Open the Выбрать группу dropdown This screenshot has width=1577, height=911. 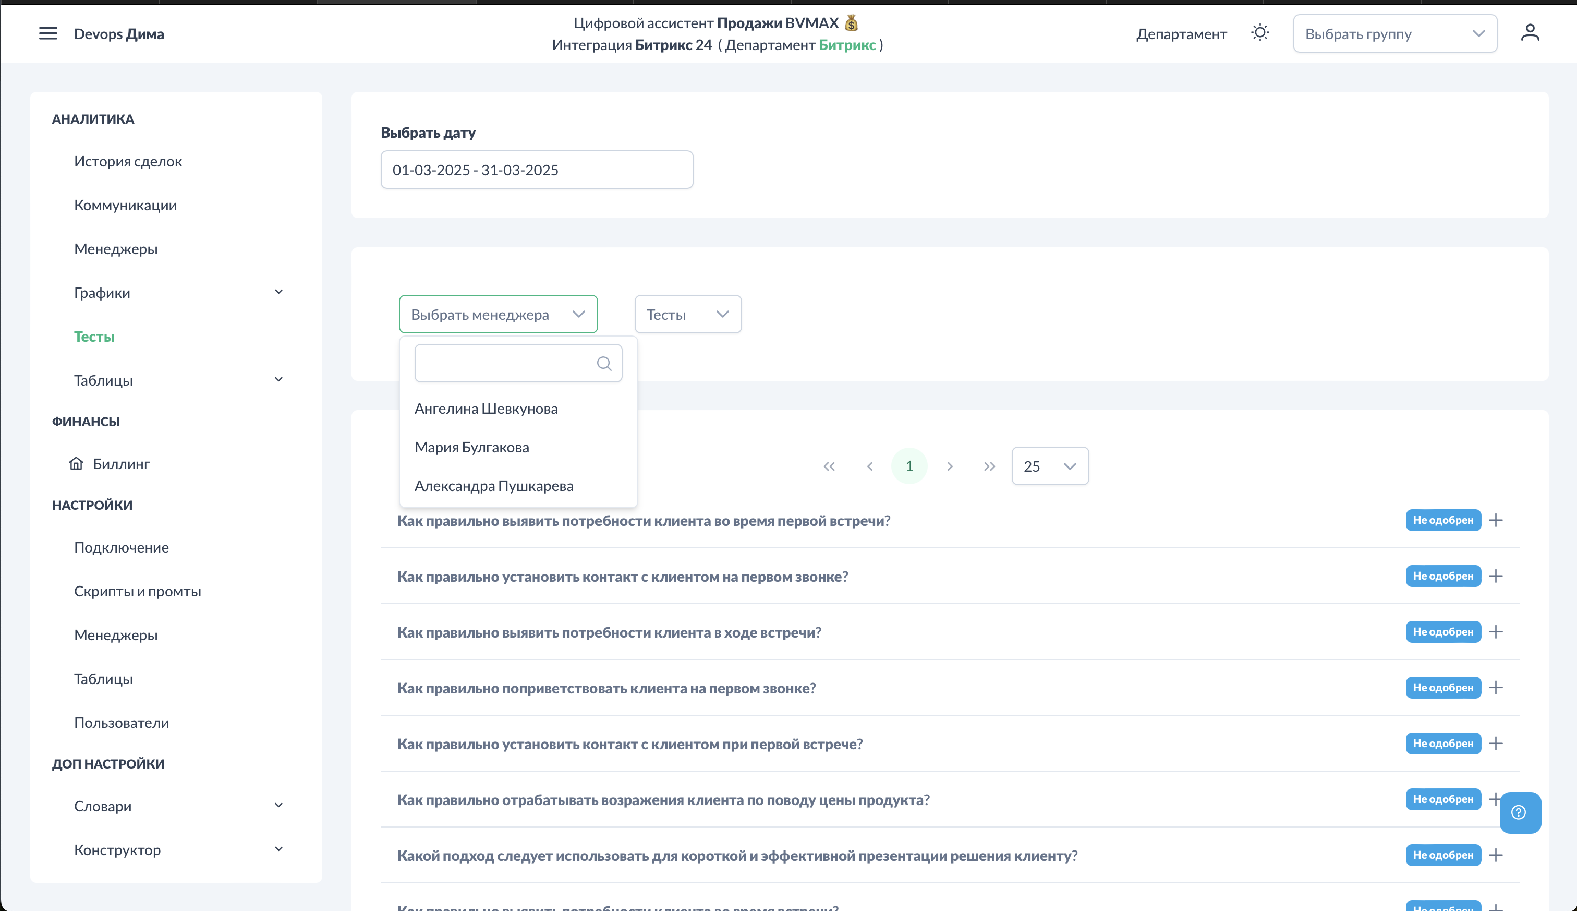pyautogui.click(x=1394, y=34)
